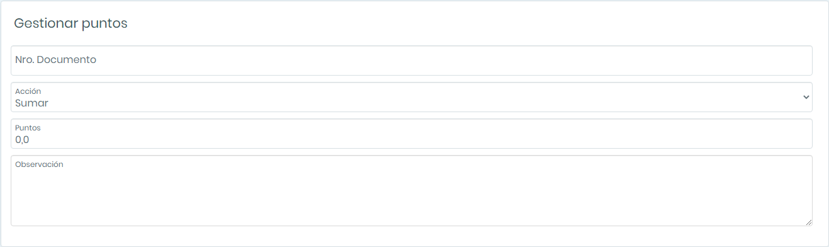Click the 0,0 value in Puntos
Image resolution: width=829 pixels, height=247 pixels.
tap(22, 140)
